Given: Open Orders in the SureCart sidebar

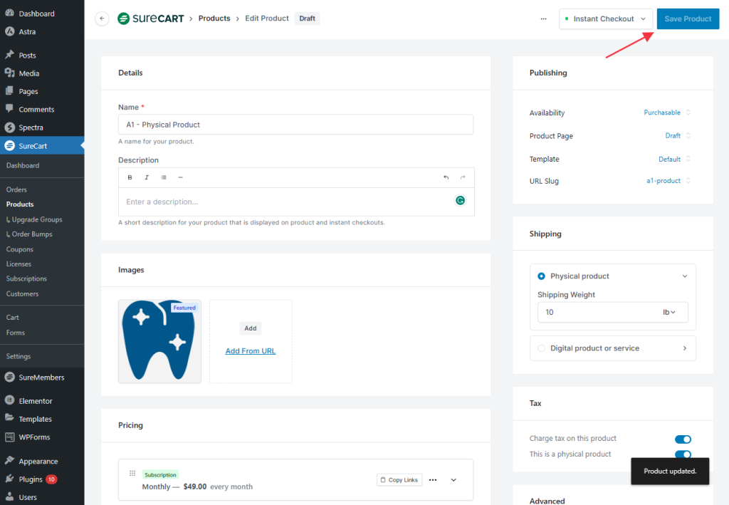Looking at the screenshot, I should [16, 189].
